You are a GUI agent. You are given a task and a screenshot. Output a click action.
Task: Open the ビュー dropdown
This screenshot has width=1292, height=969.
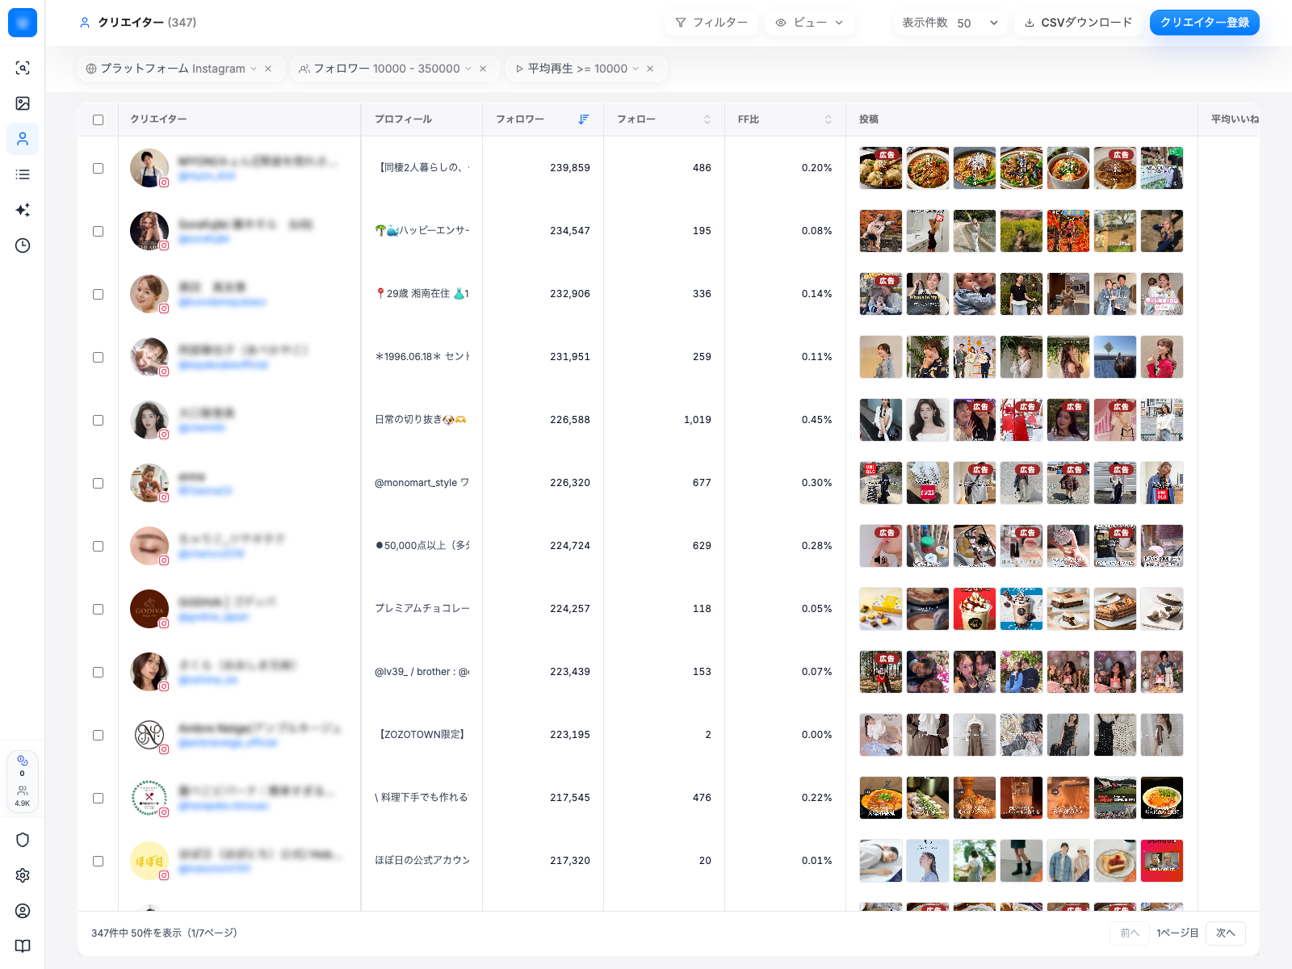click(809, 23)
